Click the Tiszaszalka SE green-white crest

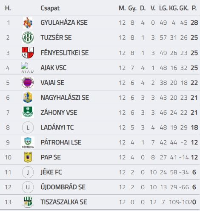coord(28,202)
